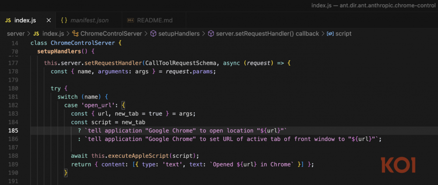Click the JSON braces icon on manifest.json tab

point(64,21)
